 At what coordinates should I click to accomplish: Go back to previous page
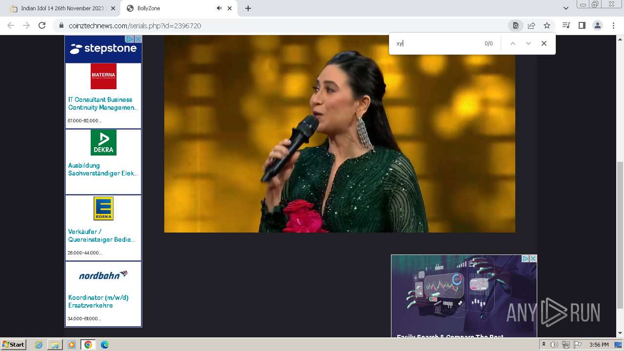click(11, 25)
